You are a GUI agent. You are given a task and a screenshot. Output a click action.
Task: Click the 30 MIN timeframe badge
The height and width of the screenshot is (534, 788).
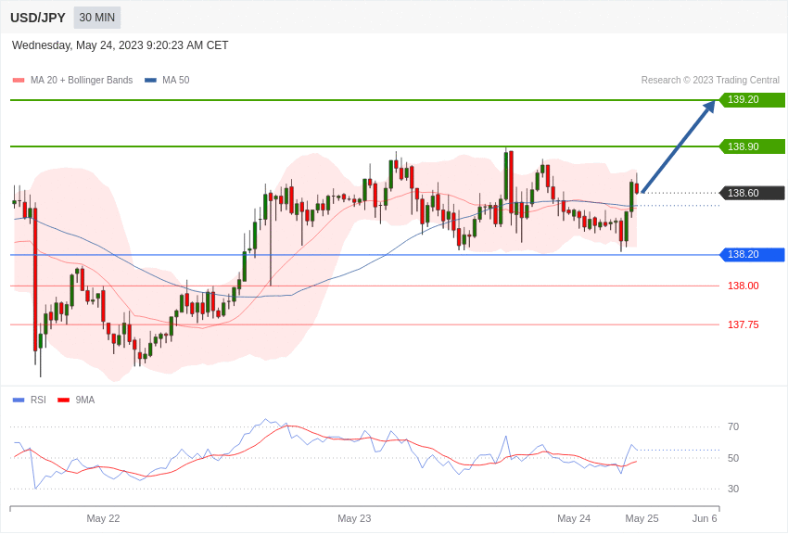[x=97, y=18]
